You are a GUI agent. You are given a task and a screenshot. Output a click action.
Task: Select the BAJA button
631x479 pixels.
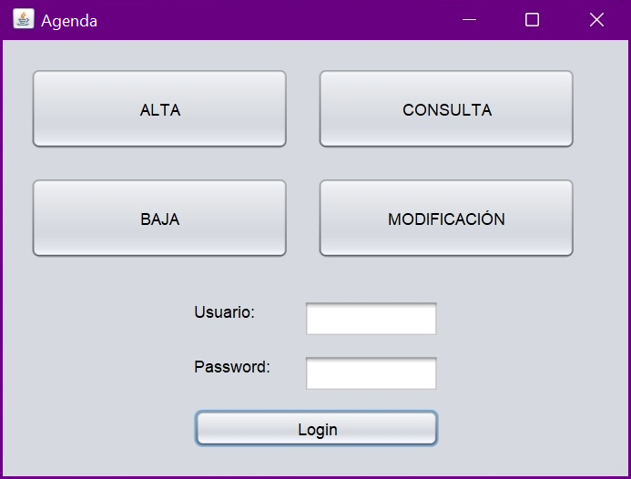159,219
